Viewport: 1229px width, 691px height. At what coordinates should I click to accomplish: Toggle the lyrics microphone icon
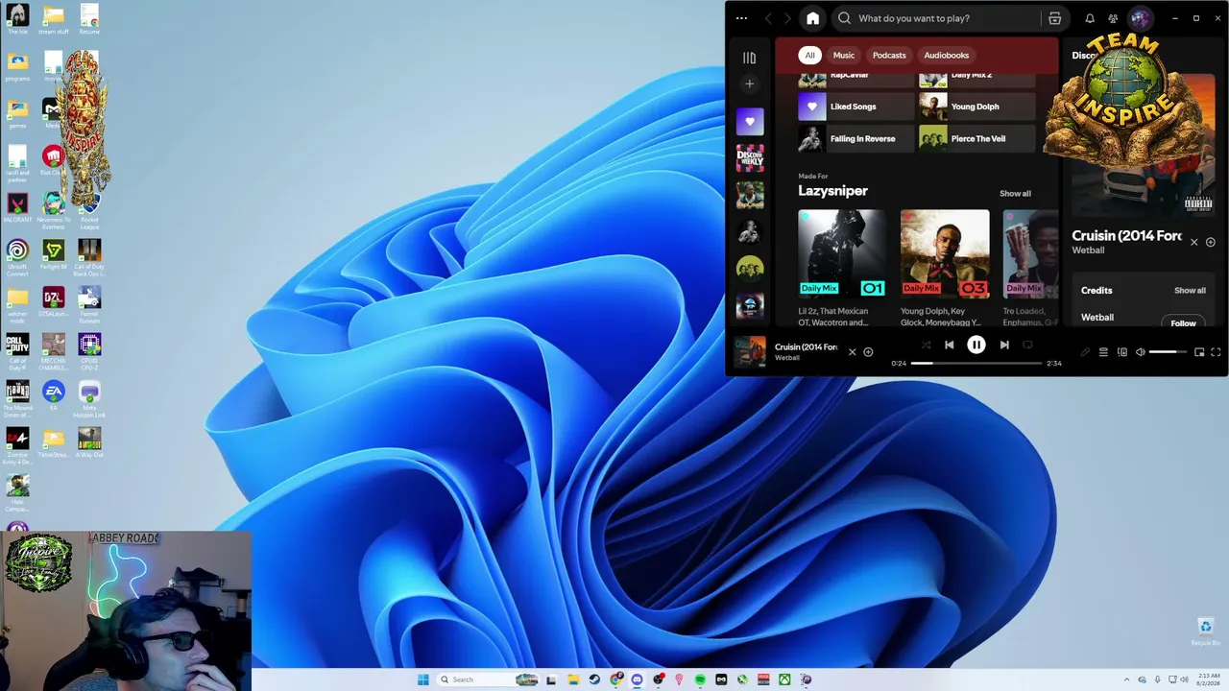point(1085,352)
